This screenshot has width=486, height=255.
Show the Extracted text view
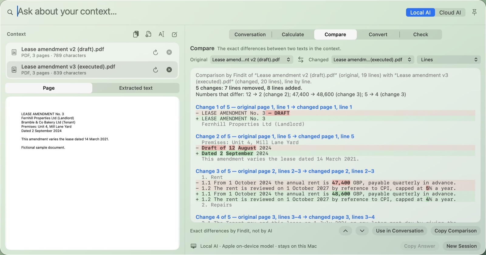point(136,88)
